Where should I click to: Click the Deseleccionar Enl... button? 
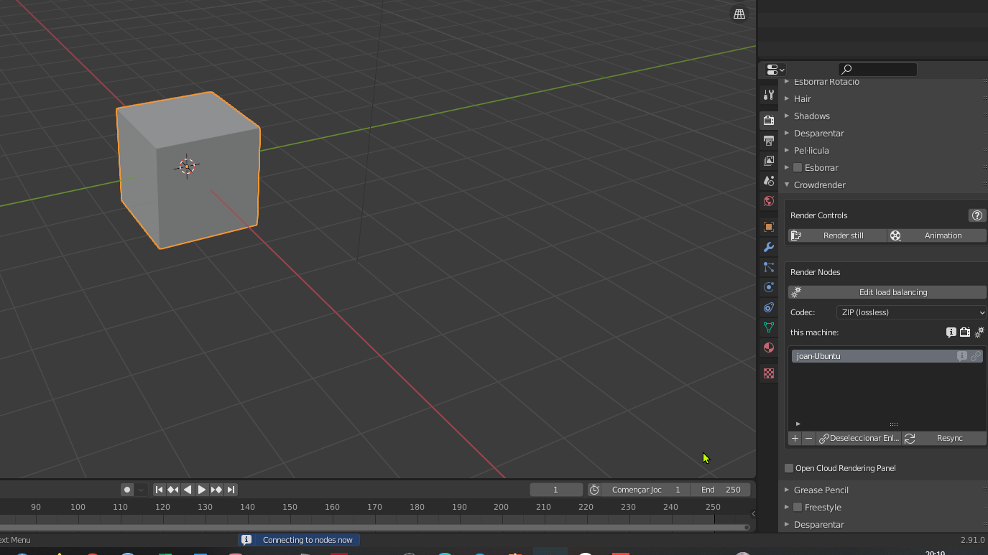click(859, 438)
